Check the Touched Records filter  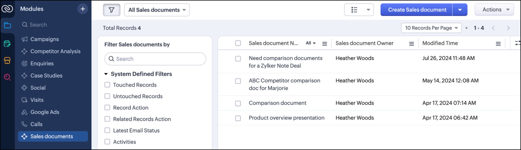tap(107, 85)
